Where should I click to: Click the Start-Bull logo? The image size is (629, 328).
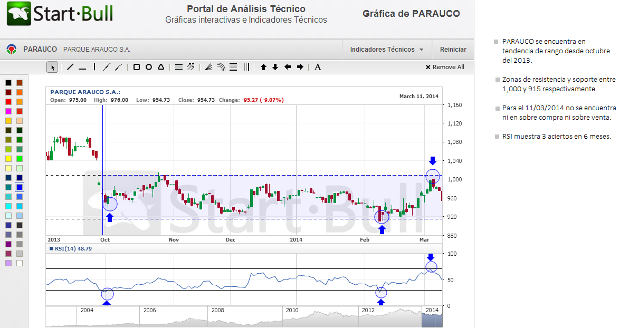pyautogui.click(x=60, y=13)
